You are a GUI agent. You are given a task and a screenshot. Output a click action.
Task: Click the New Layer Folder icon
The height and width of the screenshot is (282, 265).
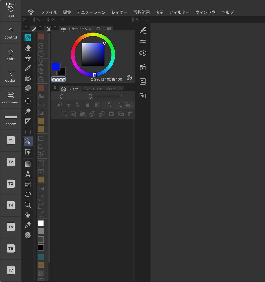click(83, 114)
